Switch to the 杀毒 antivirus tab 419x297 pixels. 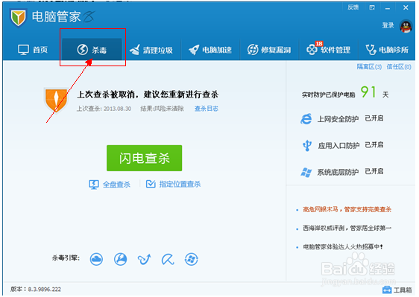coord(92,50)
